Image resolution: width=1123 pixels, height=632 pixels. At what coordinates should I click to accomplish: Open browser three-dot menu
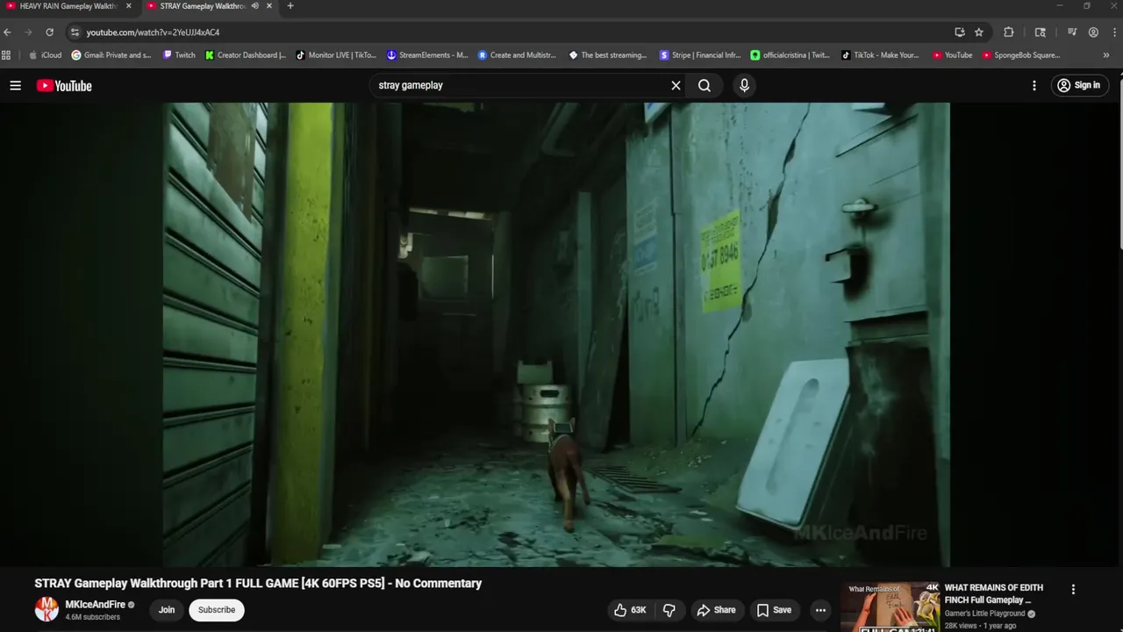(x=1113, y=32)
